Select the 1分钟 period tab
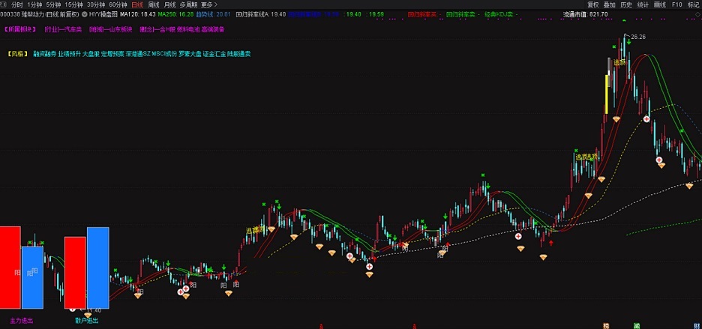Screen dimensions: 702x329 pyautogui.click(x=34, y=5)
